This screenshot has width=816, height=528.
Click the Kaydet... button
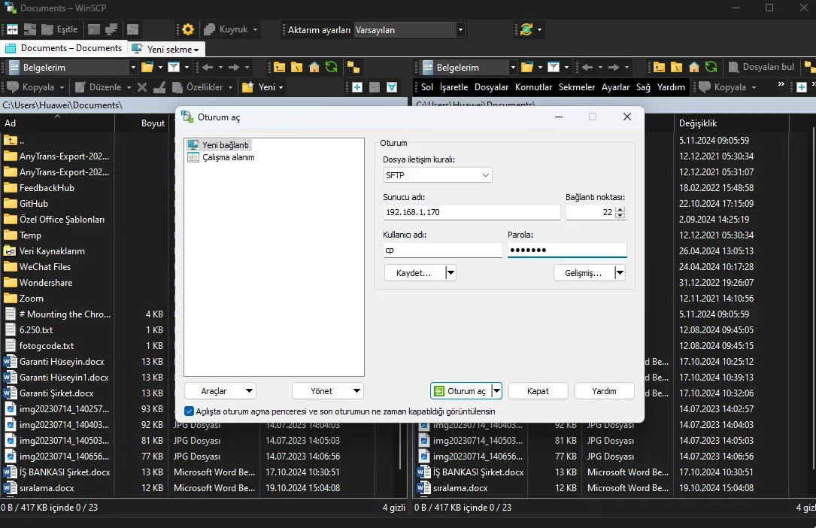pyautogui.click(x=414, y=272)
